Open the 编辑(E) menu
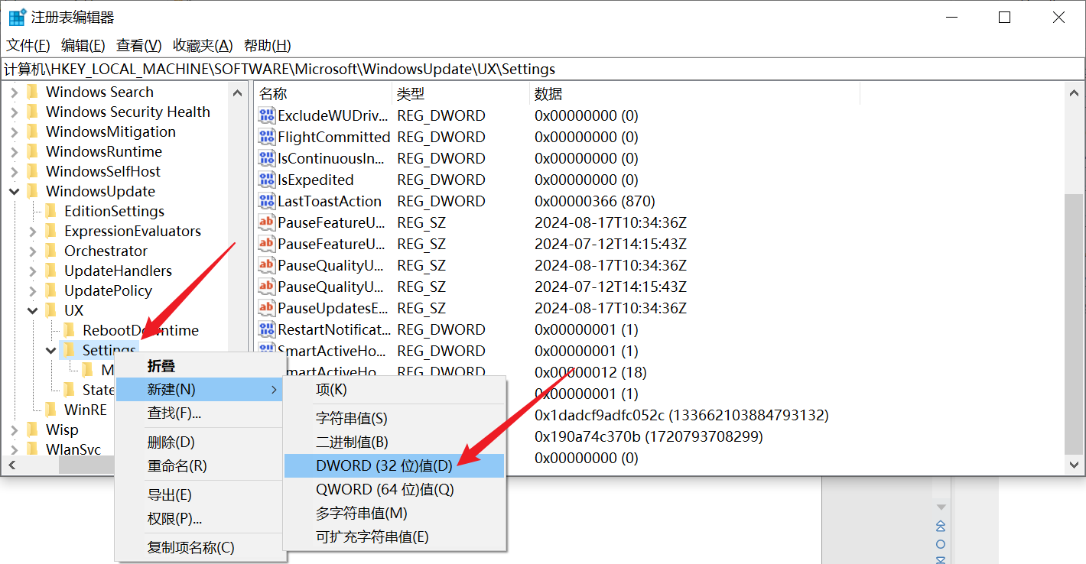The image size is (1086, 564). pyautogui.click(x=83, y=45)
